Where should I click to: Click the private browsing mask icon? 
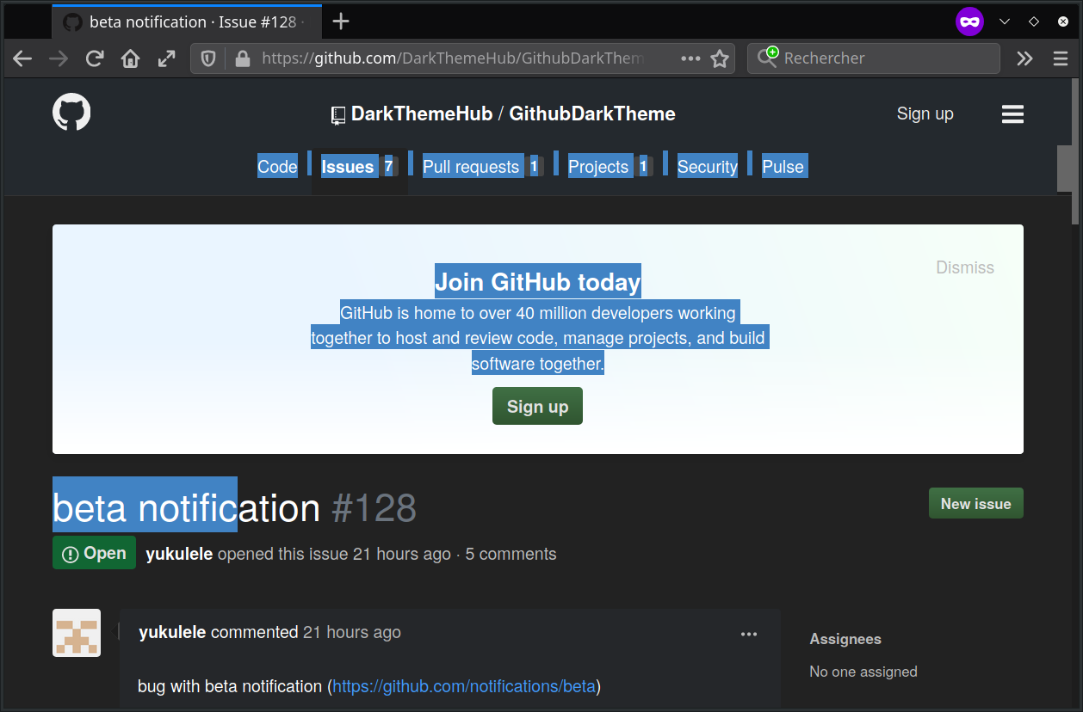[969, 21]
